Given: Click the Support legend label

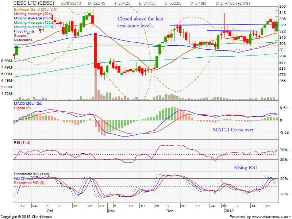Looking at the screenshot, I should click(x=20, y=35).
